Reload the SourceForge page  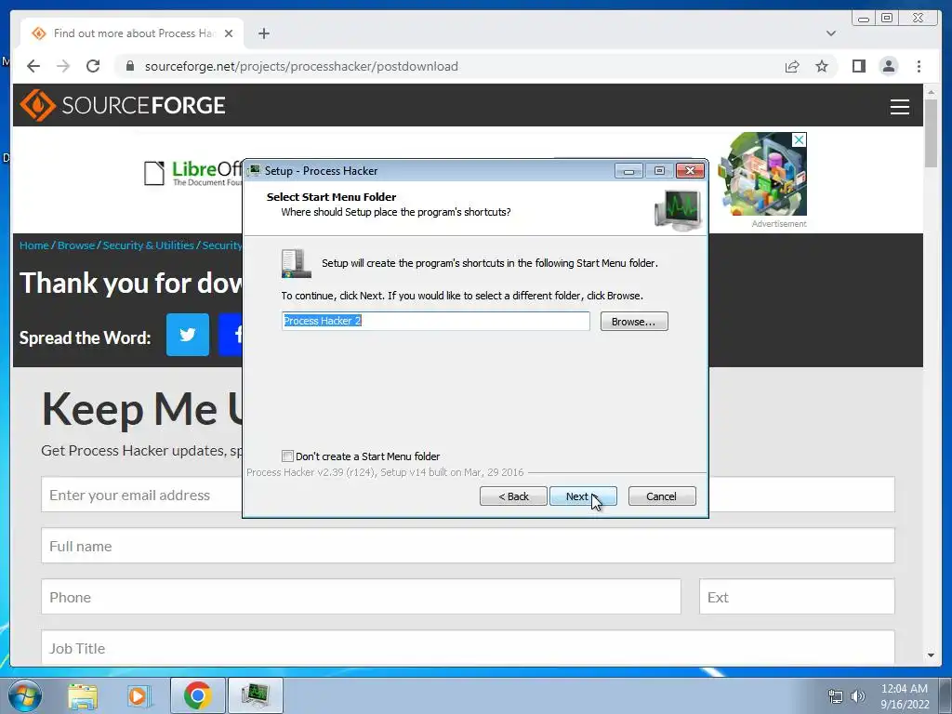point(93,66)
